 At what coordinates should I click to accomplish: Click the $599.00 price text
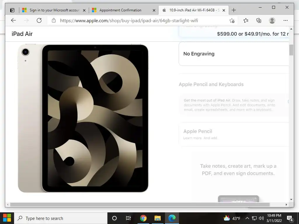pos(227,34)
